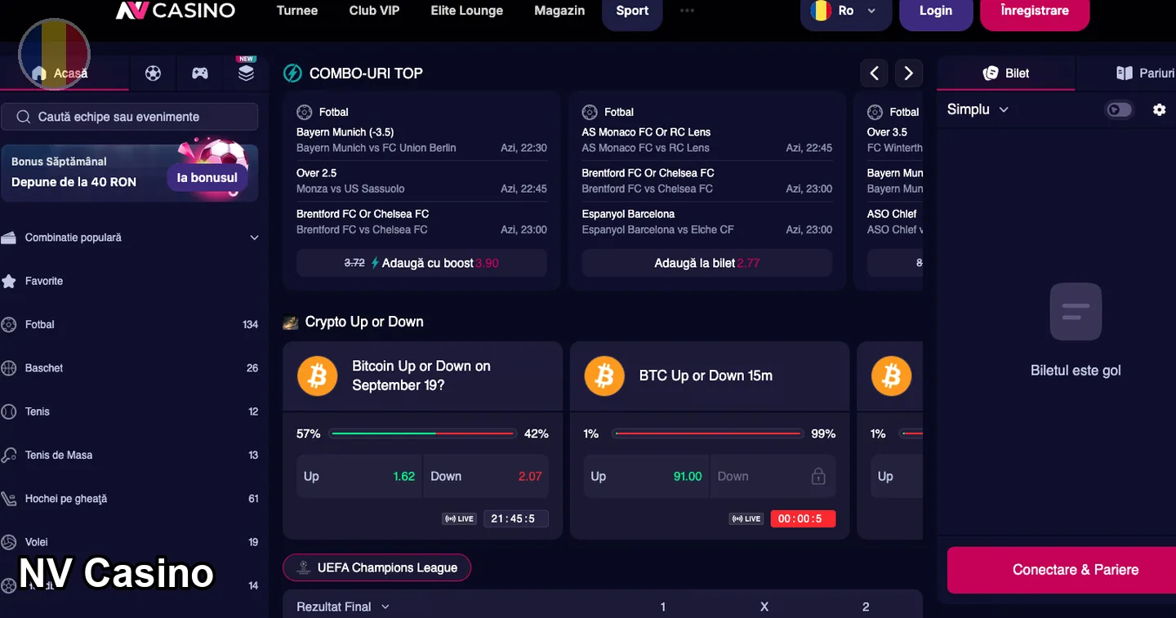Open the Magazin page
This screenshot has width=1176, height=618.
pos(559,11)
